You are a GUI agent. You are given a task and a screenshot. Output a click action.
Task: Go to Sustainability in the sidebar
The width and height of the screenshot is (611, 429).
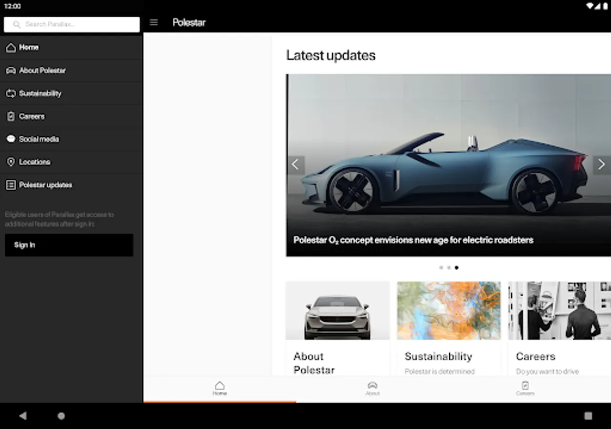(x=72, y=93)
